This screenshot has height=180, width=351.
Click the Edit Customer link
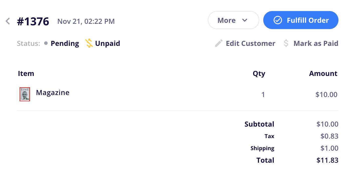pos(250,43)
